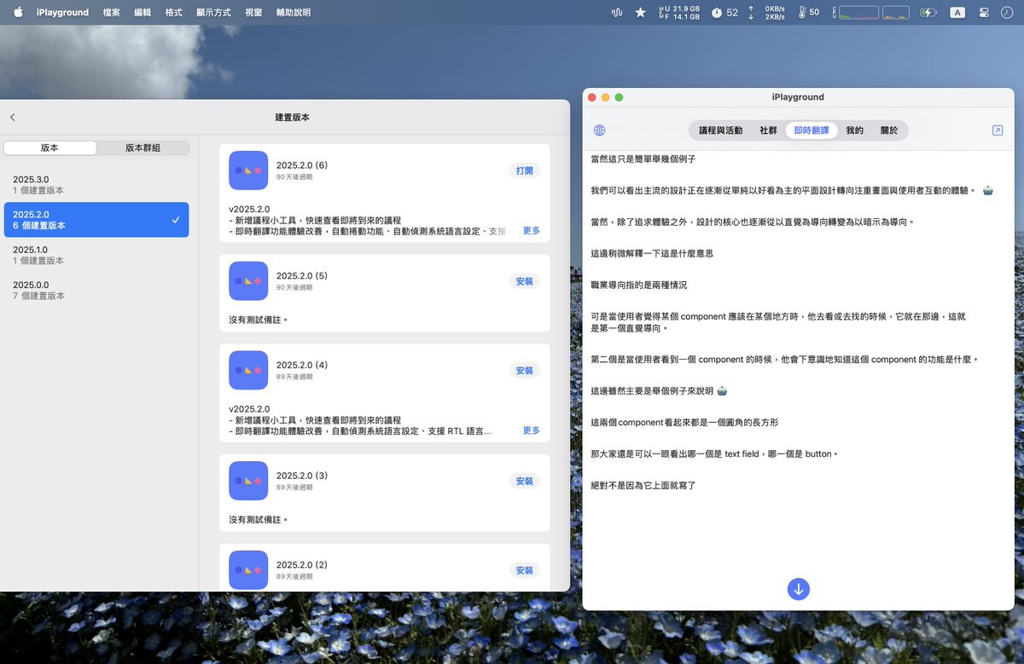This screenshot has height=664, width=1024.
Task: Expand 更多 notes for build (4)
Action: click(532, 431)
